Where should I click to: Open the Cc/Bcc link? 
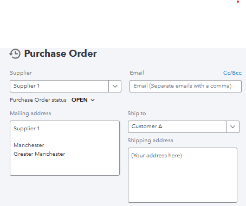232,73
